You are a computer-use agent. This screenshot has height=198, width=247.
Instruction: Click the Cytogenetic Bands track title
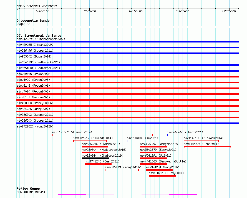point(33,21)
